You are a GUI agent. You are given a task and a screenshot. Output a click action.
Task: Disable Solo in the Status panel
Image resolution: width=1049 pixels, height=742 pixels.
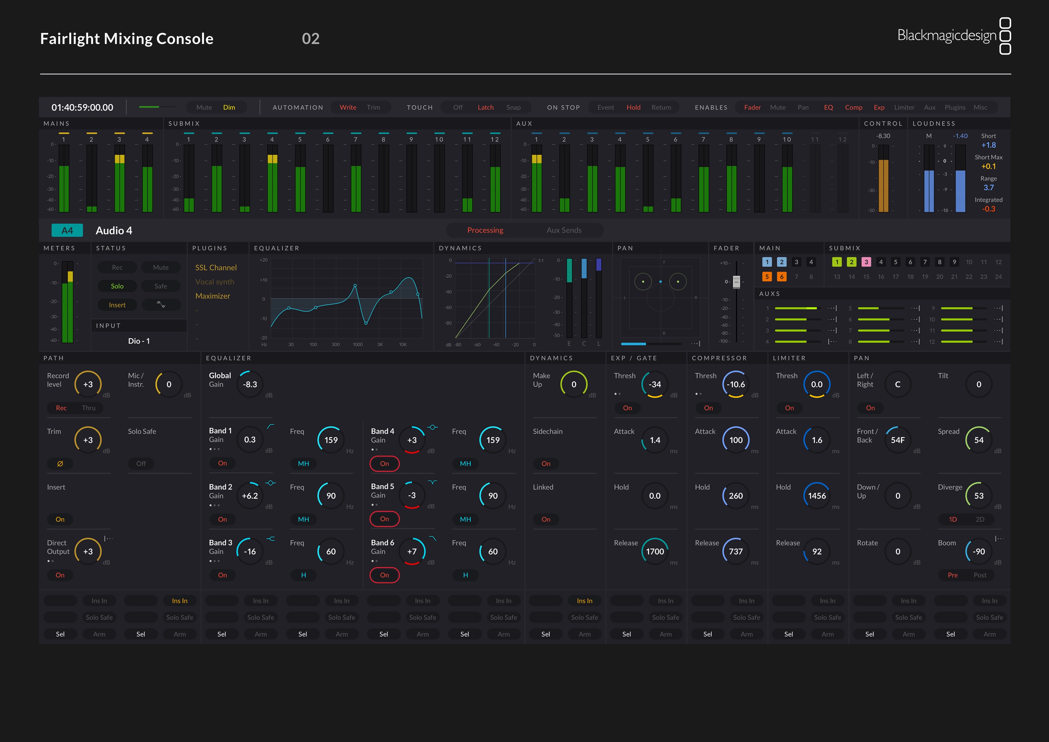point(117,286)
